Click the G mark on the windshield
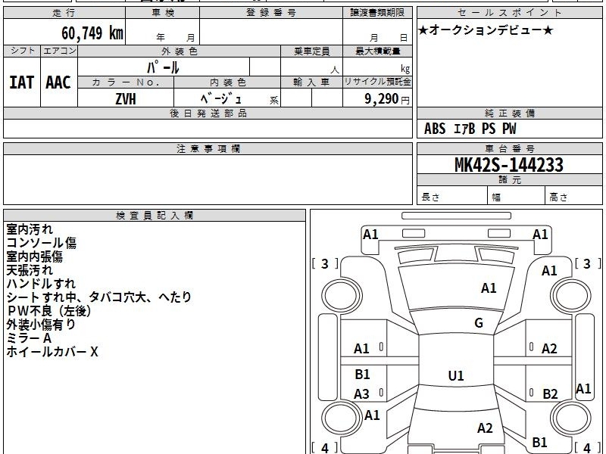Image resolution: width=606 pixels, height=454 pixels. pyautogui.click(x=479, y=323)
